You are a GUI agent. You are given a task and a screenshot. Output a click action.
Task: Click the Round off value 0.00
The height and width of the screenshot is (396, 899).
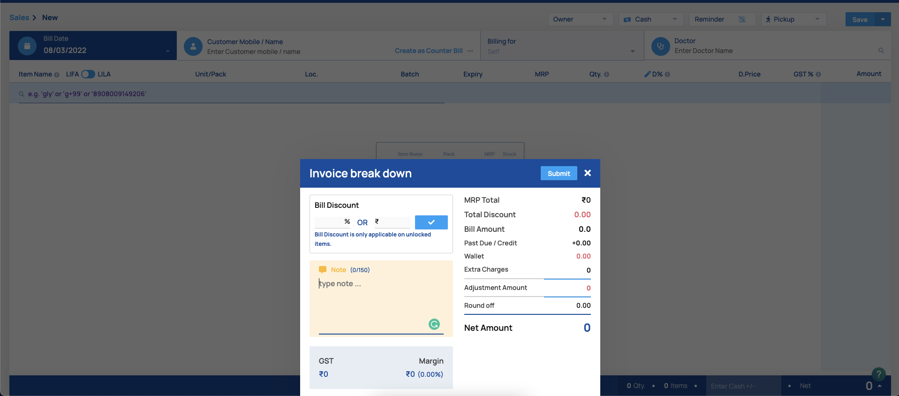click(583, 305)
